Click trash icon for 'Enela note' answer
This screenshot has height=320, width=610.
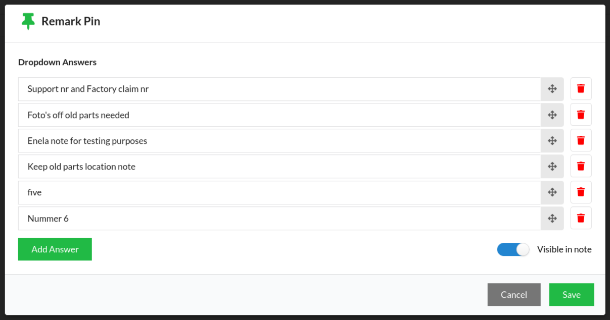pos(581,140)
